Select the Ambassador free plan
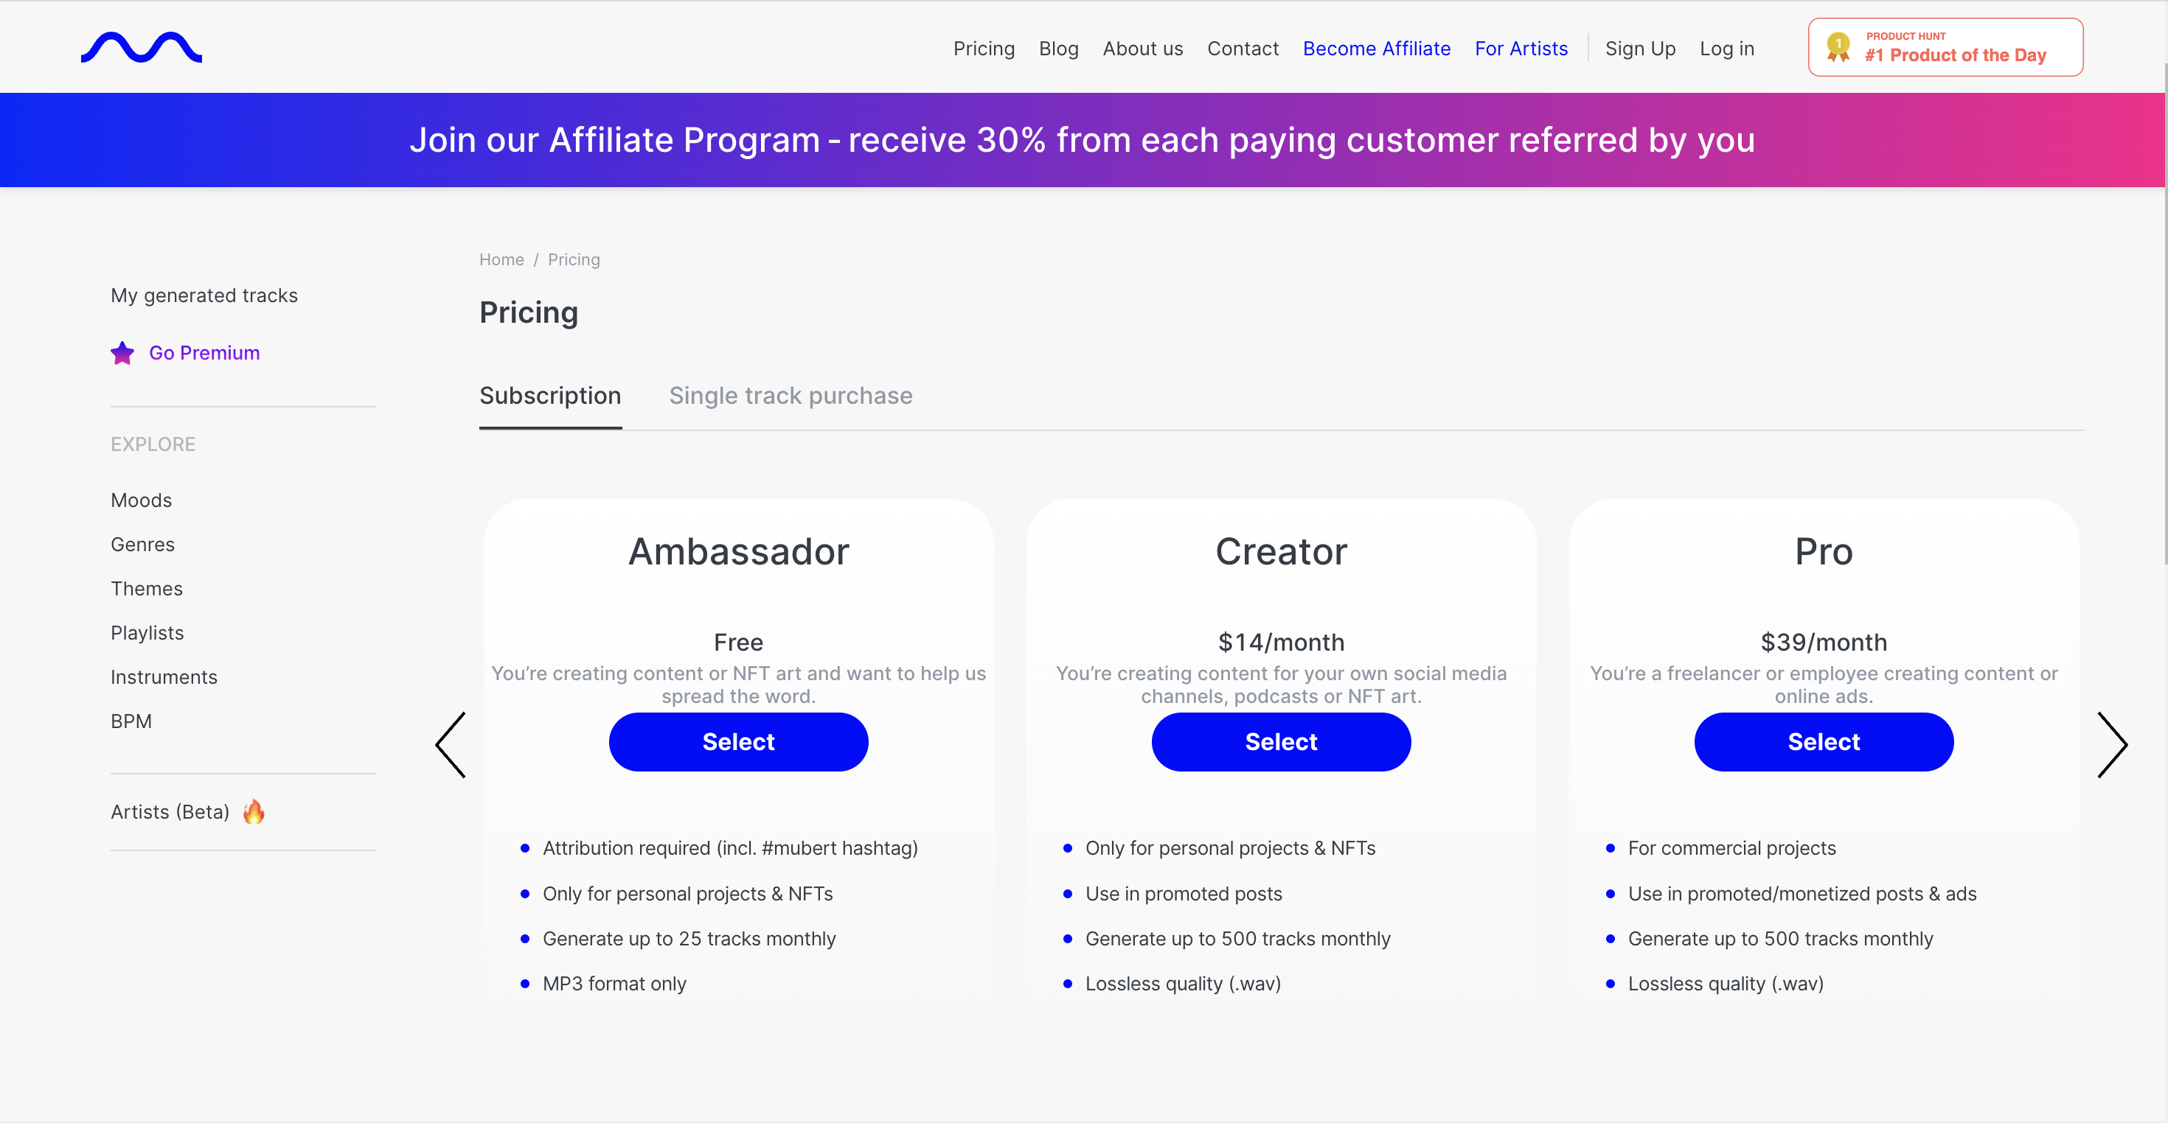 [738, 742]
